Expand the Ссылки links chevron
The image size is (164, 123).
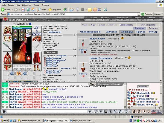[x=162, y=14]
